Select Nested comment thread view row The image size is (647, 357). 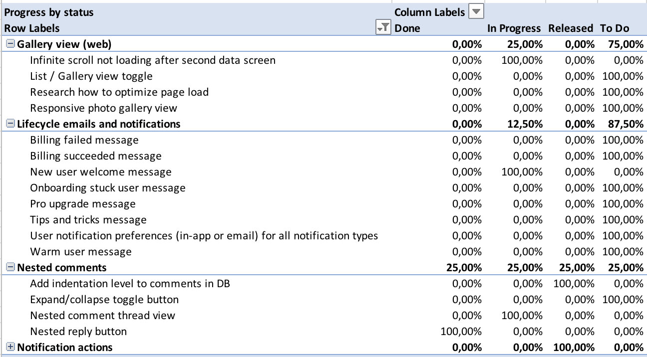(103, 316)
